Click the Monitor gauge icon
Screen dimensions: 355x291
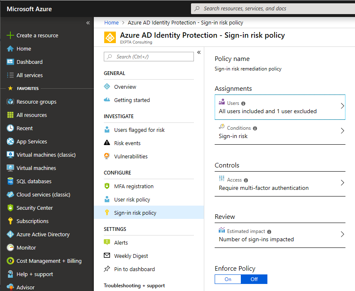pos(10,247)
